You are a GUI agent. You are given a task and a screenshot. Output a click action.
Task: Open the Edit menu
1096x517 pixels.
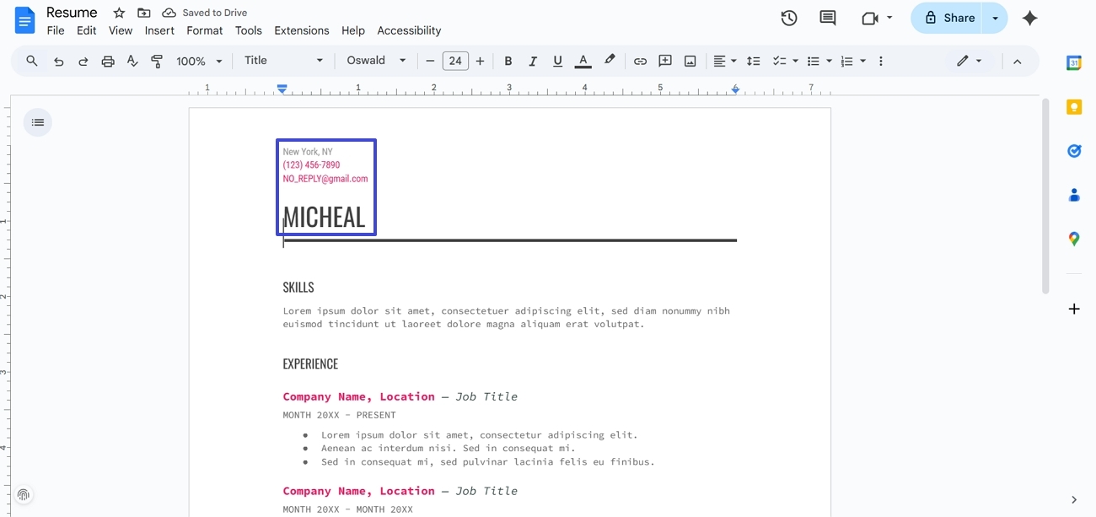click(86, 30)
